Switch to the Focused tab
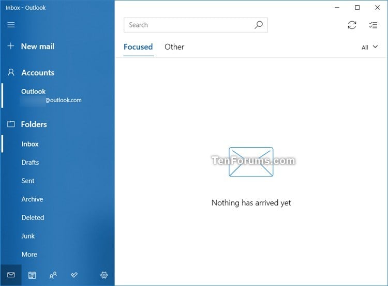The image size is (388, 286). tap(138, 47)
